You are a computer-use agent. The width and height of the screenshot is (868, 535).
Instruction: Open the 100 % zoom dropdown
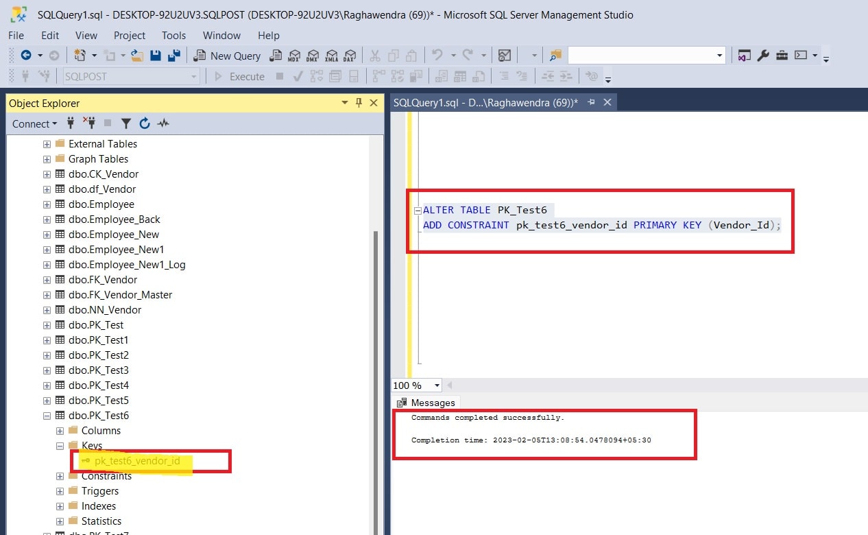coord(437,385)
